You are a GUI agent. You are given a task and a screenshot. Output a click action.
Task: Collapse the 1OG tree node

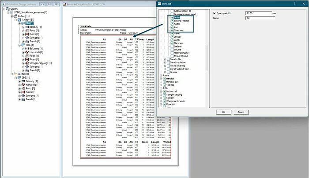(x=19, y=45)
